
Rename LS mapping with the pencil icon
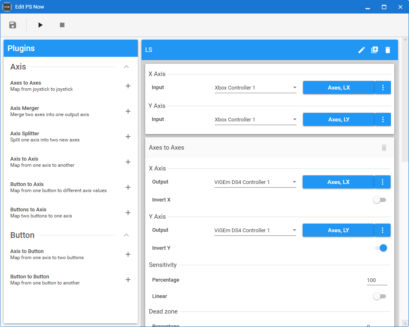361,50
